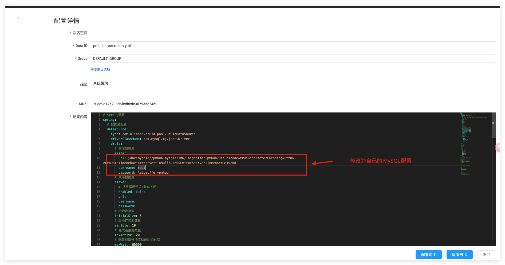Click the 配置详情 page heading
This screenshot has width=505, height=265.
[x=67, y=21]
